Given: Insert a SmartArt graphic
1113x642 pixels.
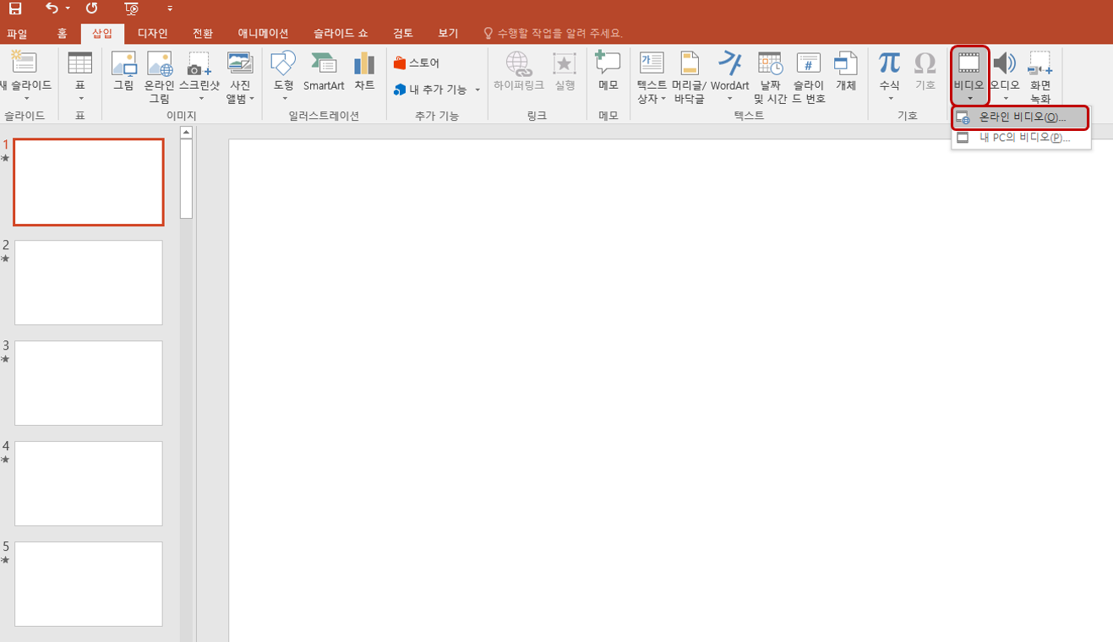Looking at the screenshot, I should (324, 72).
